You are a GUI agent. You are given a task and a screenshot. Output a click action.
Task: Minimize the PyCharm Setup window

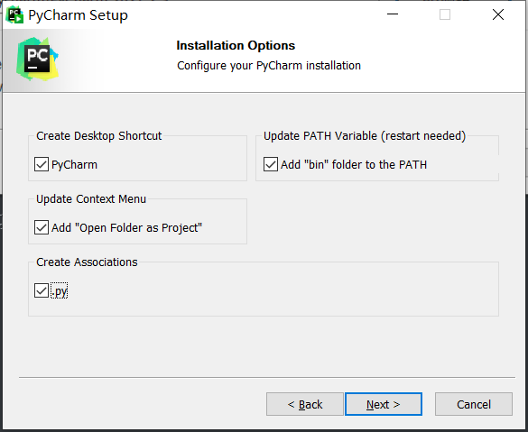(393, 14)
